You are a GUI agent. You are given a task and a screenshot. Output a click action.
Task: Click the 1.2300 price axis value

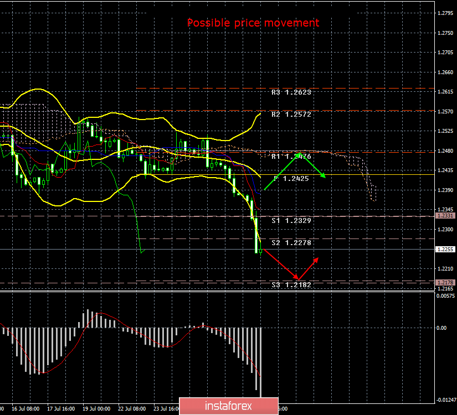point(445,230)
